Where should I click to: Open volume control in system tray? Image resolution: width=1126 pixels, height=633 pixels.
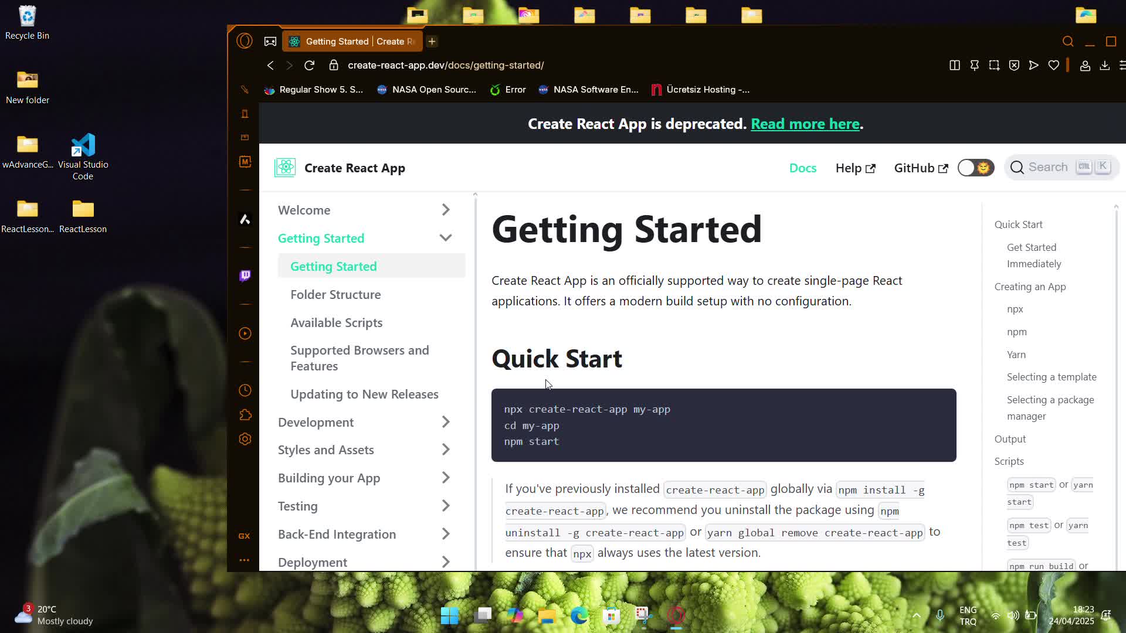point(1013,615)
